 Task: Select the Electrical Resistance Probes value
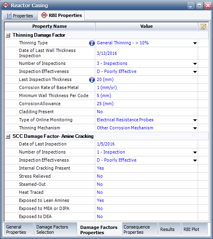(125, 120)
